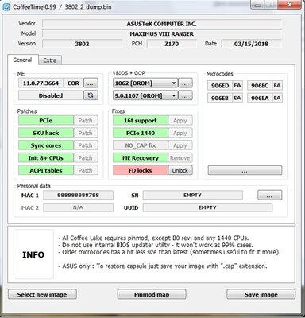The height and width of the screenshot is (318, 305).
Task: Close the CoffeeTime window
Action: (291, 6)
